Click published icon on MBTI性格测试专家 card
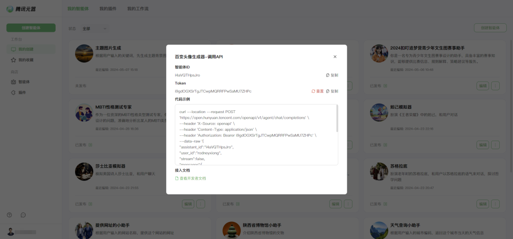 [x=91, y=145]
